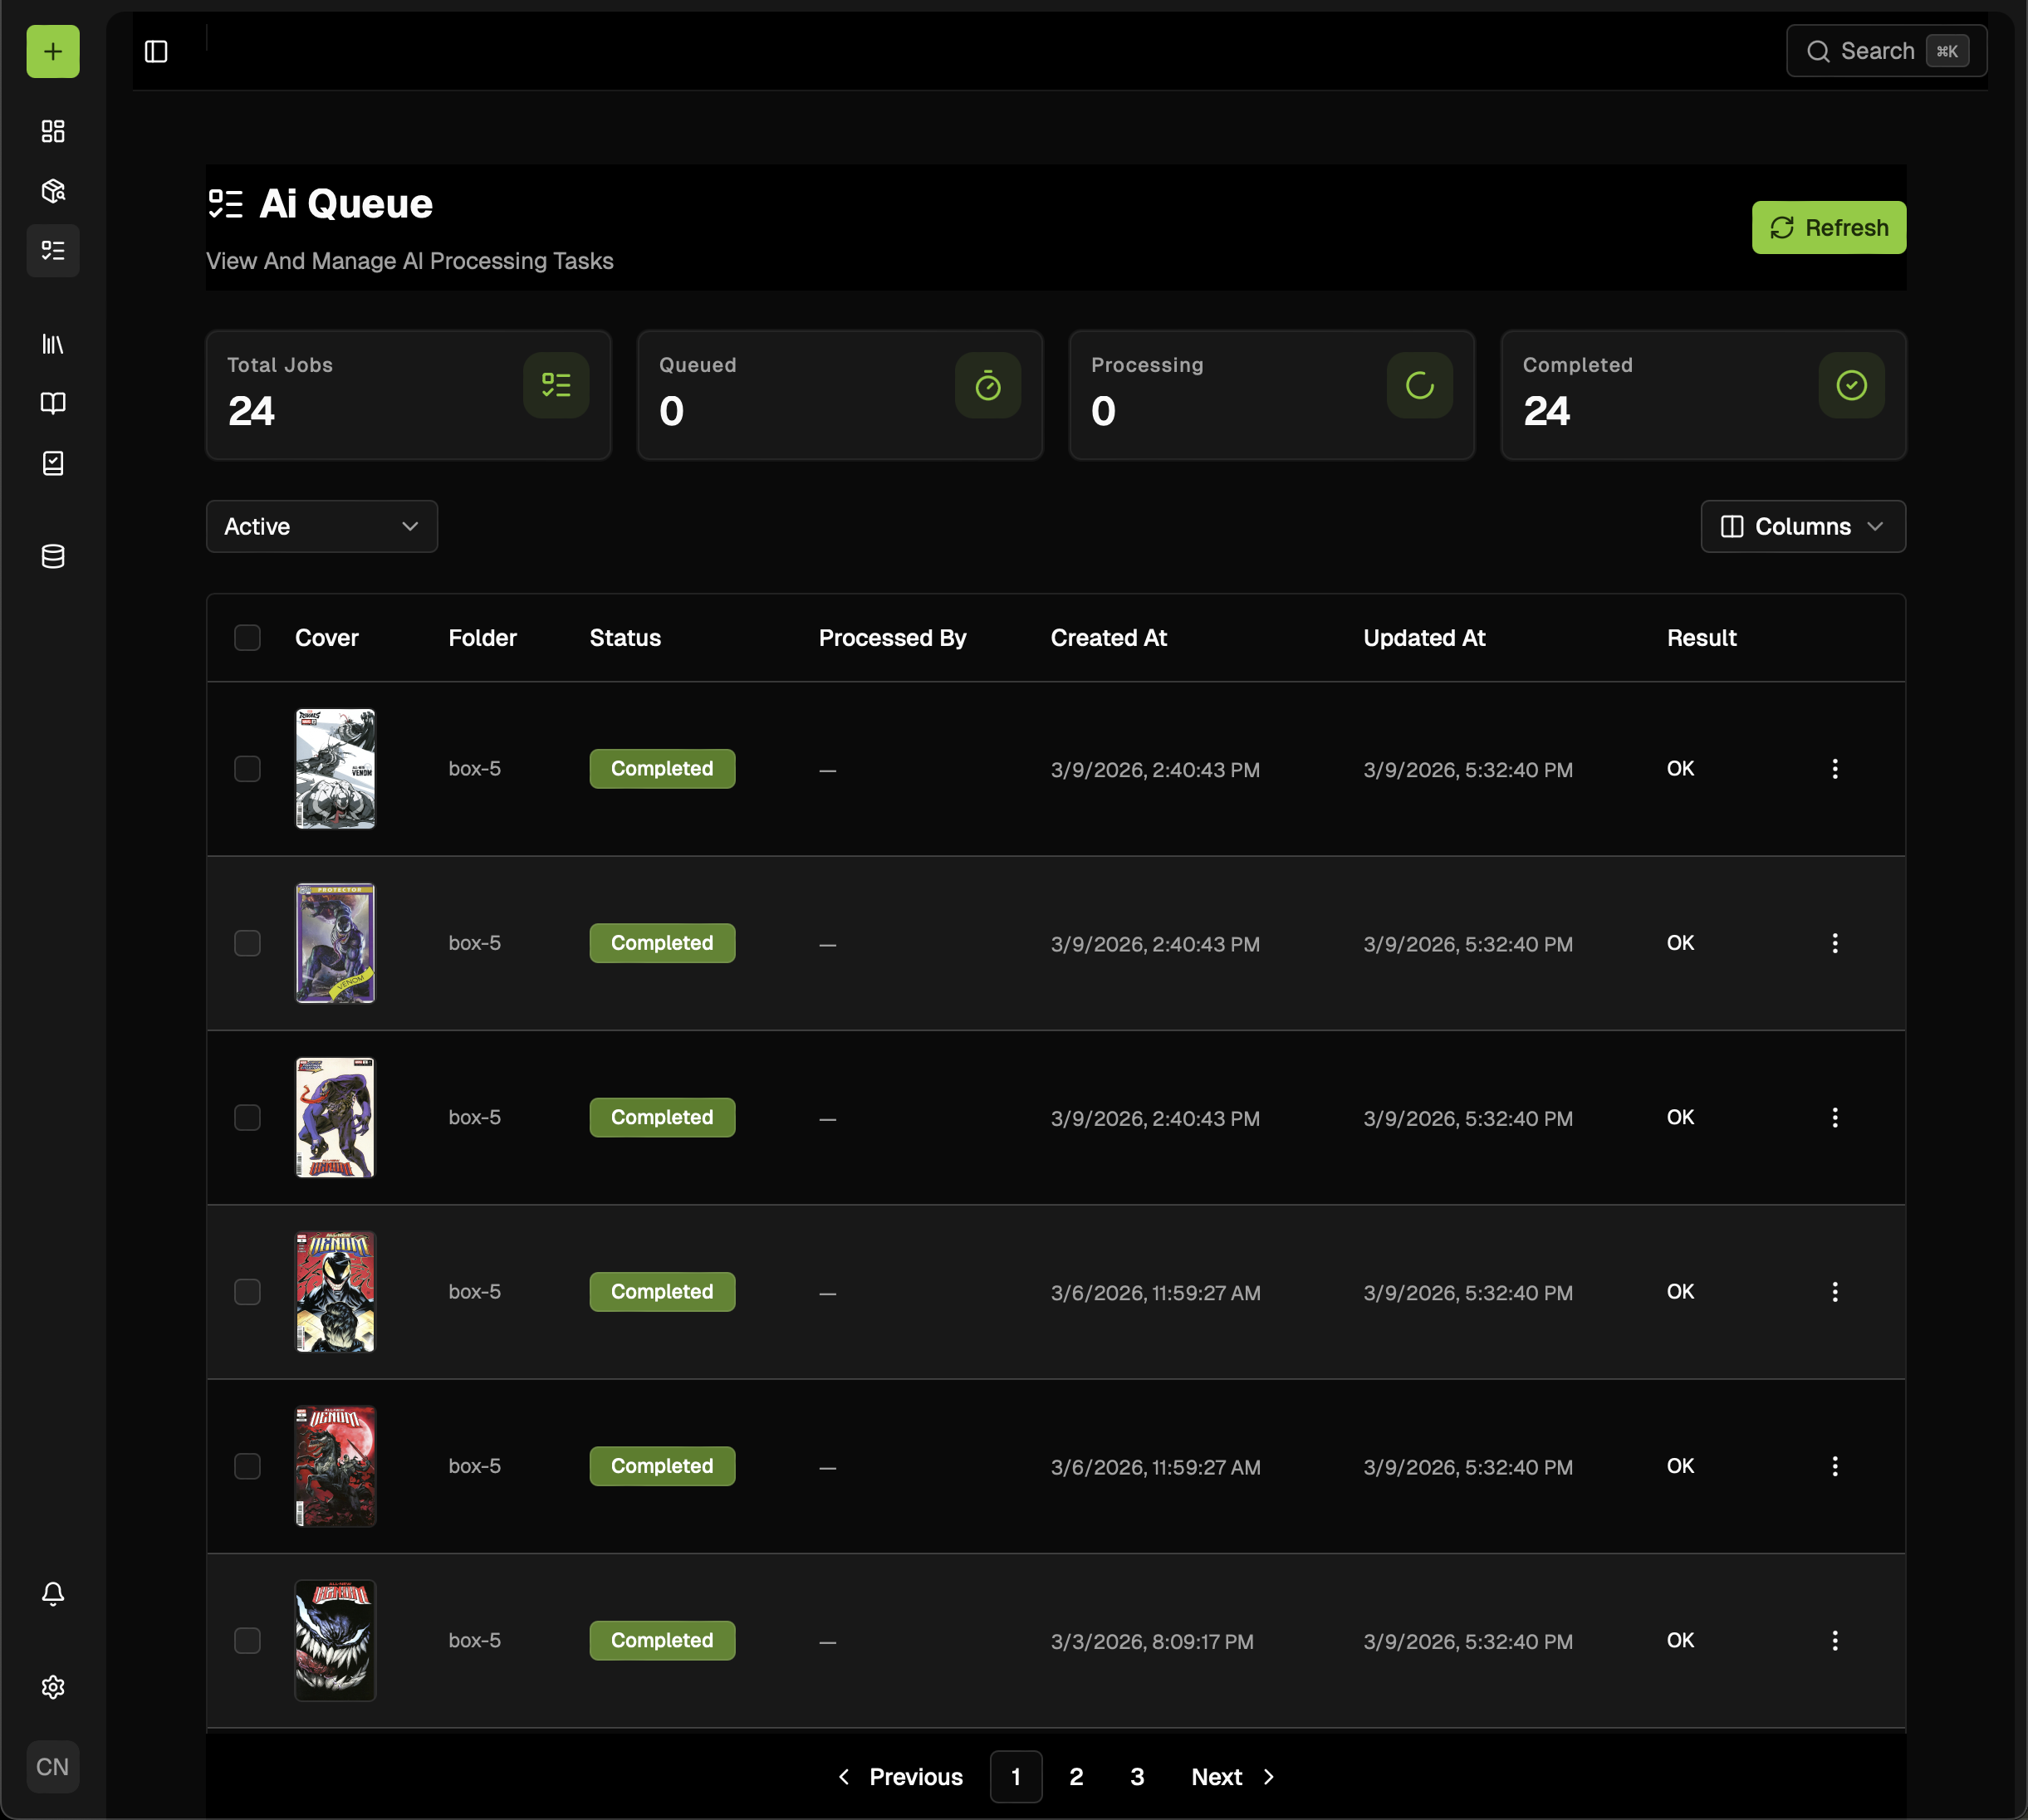
Task: Click the Next pagination link
Action: click(x=1232, y=1776)
